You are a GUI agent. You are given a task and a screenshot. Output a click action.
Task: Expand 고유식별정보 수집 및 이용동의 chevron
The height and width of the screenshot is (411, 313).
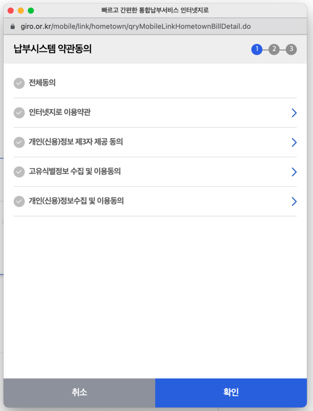click(x=294, y=172)
